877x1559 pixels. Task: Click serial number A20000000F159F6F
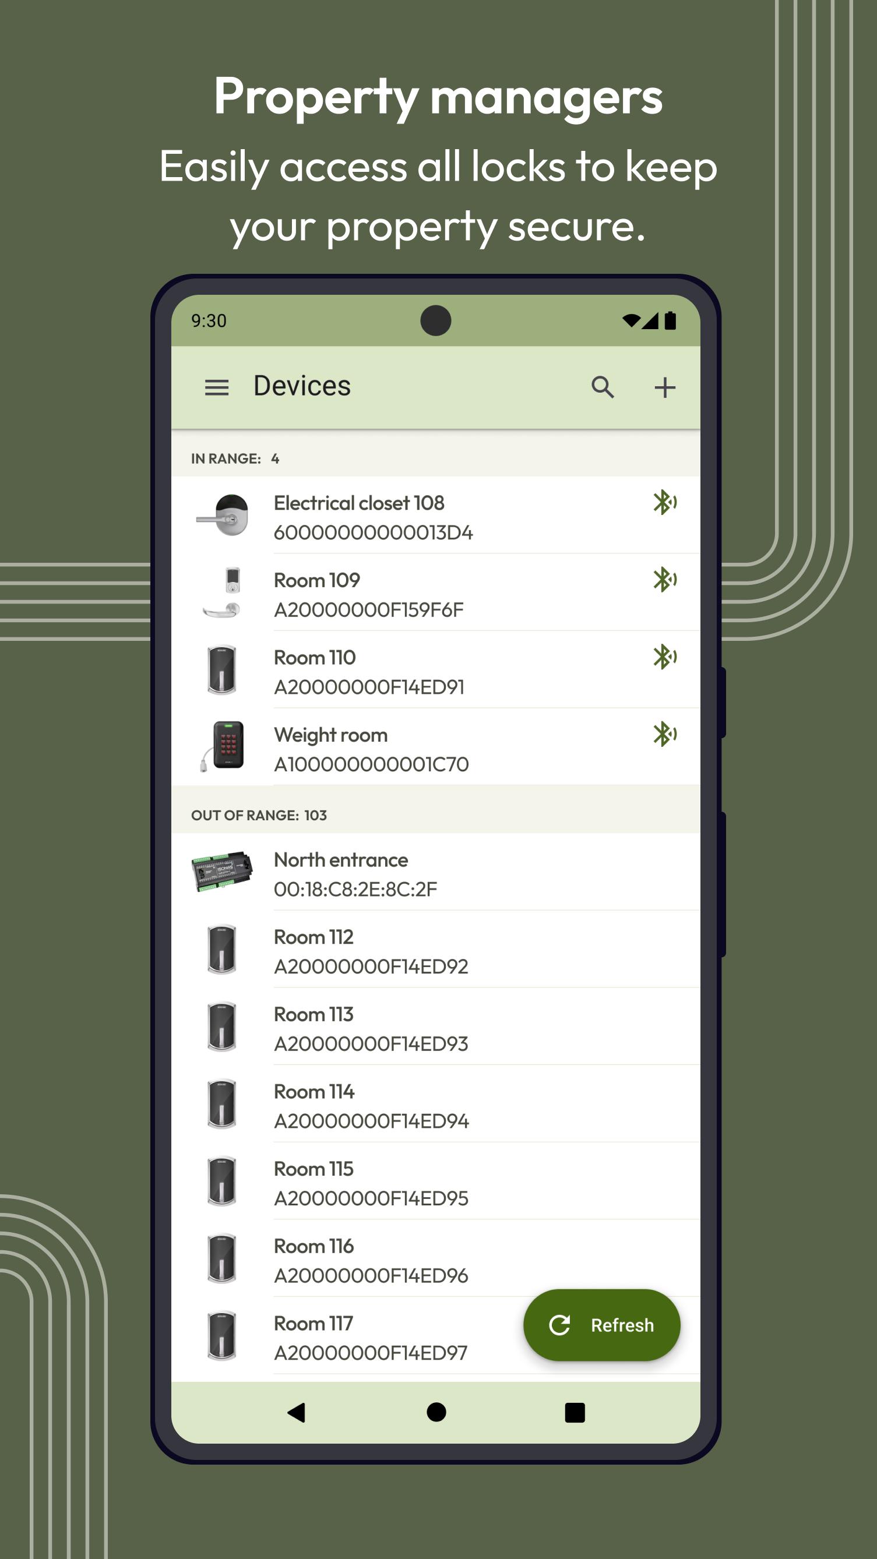369,610
